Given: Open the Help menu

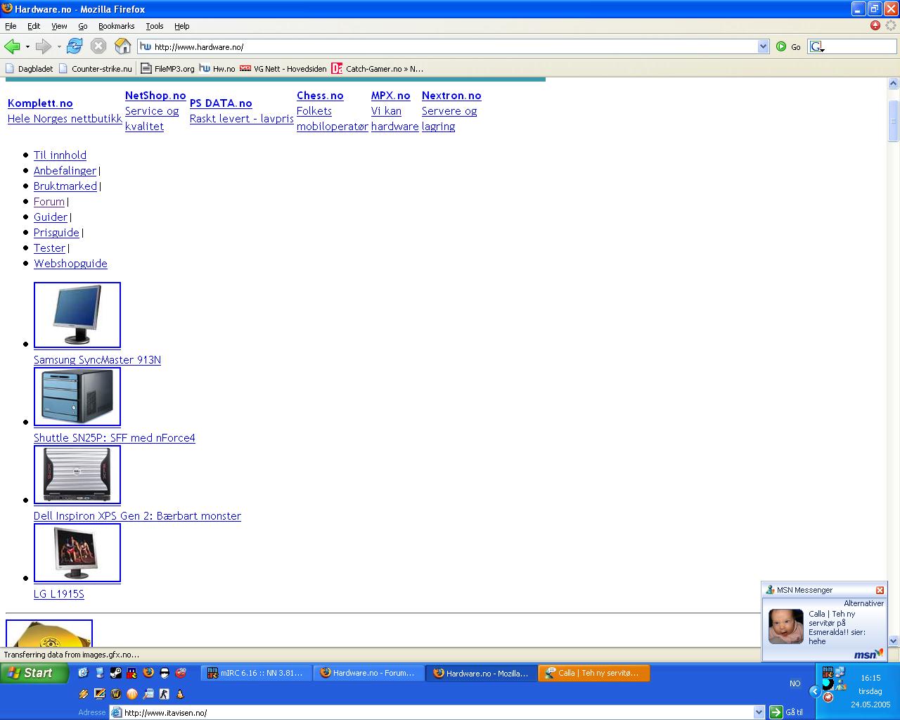Looking at the screenshot, I should (182, 26).
